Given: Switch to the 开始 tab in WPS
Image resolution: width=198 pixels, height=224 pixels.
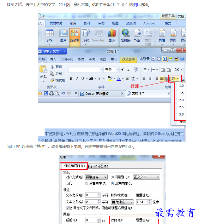Looking at the screenshot, I should 42,59.
